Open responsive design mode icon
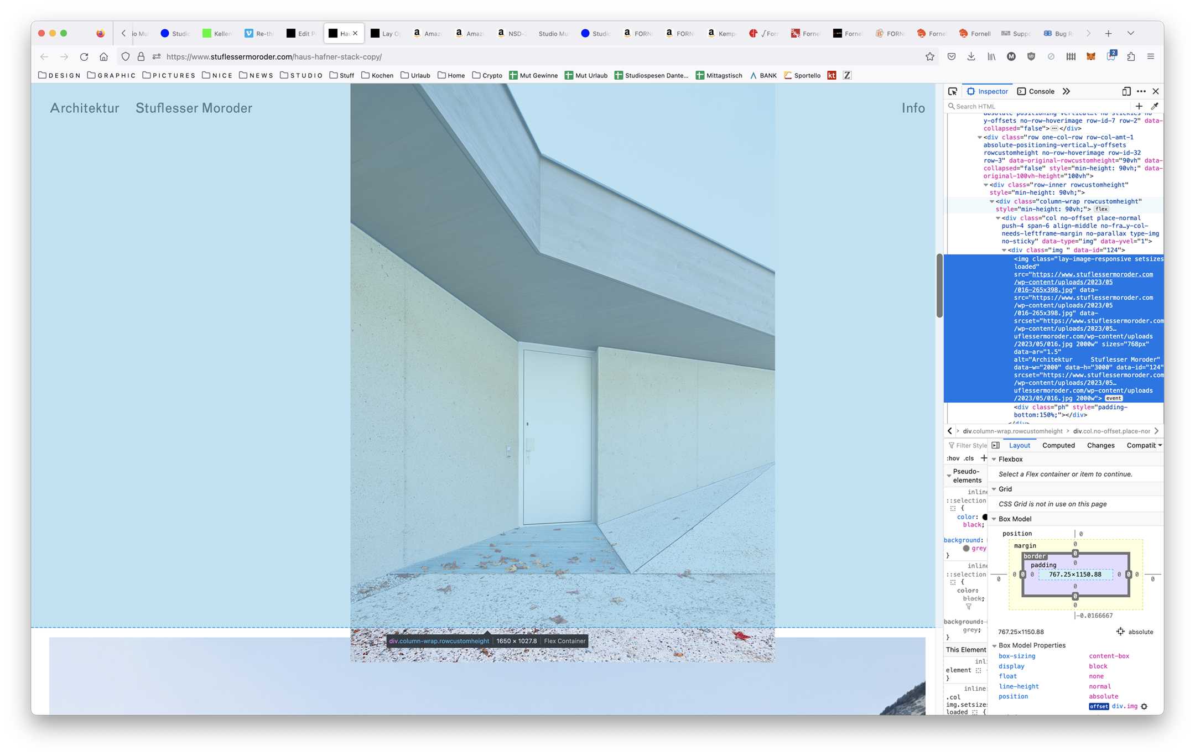The image size is (1195, 756). pyautogui.click(x=1126, y=91)
